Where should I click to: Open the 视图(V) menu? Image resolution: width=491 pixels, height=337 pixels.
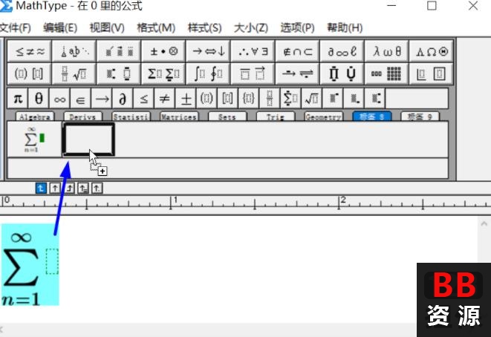pyautogui.click(x=107, y=28)
